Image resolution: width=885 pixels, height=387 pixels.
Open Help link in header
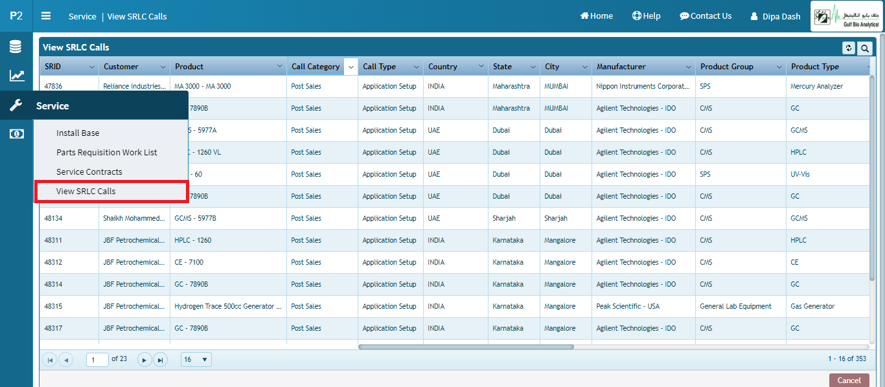coord(647,16)
